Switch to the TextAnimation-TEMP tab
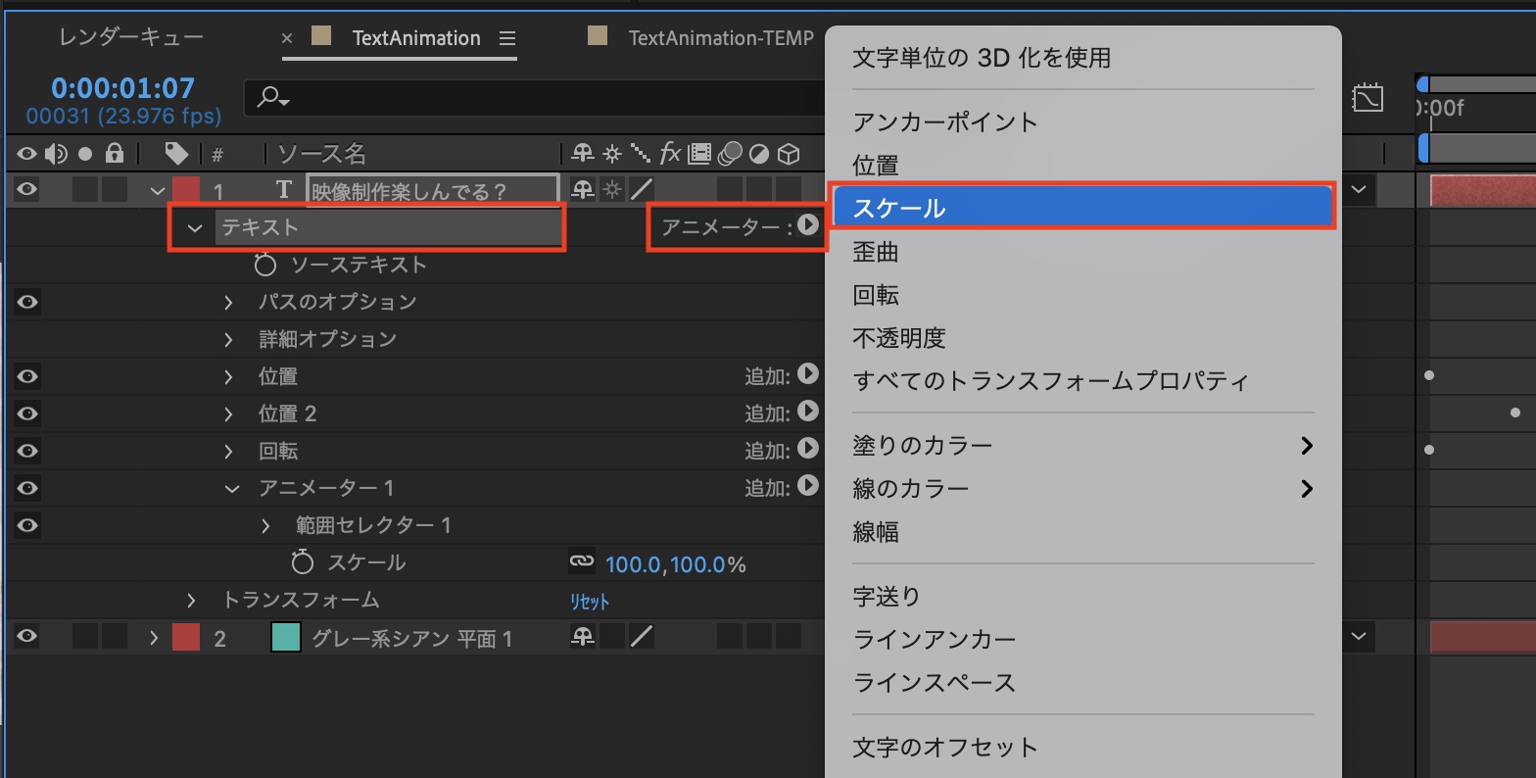This screenshot has width=1536, height=778. tap(721, 38)
